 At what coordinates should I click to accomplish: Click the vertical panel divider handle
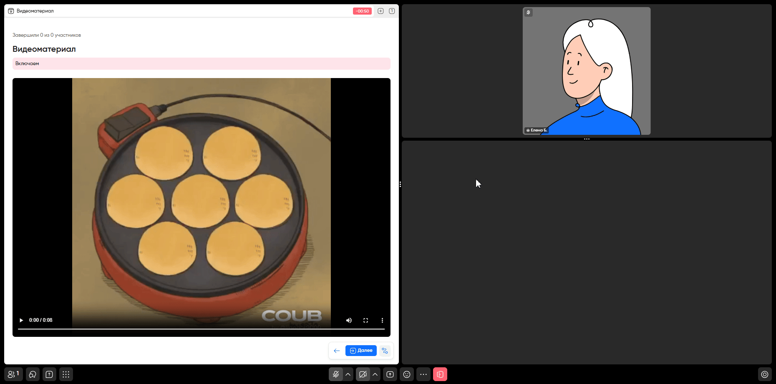(x=400, y=184)
